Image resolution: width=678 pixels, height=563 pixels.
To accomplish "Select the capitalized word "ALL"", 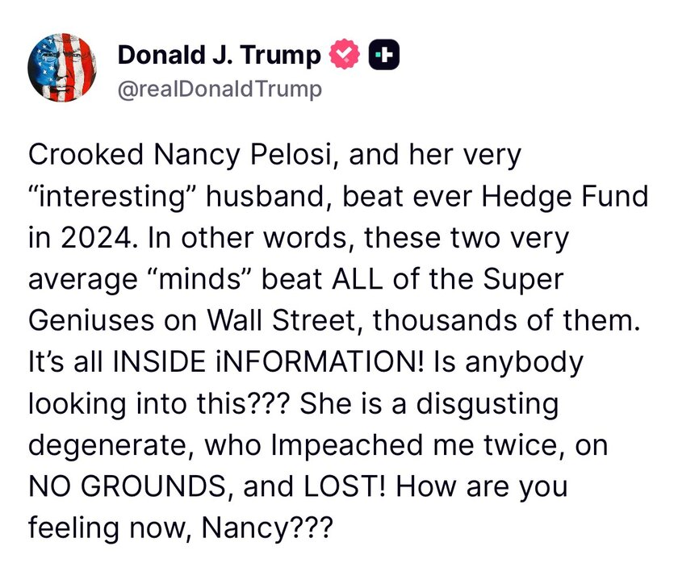I will (x=357, y=279).
